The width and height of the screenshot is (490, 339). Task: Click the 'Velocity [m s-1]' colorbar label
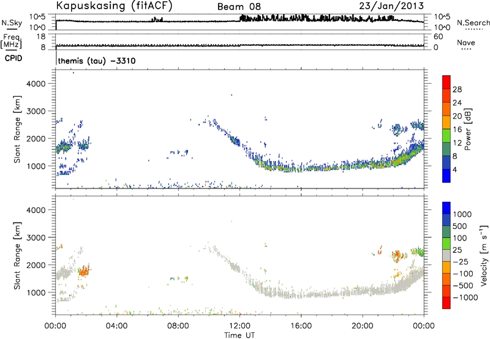484,255
